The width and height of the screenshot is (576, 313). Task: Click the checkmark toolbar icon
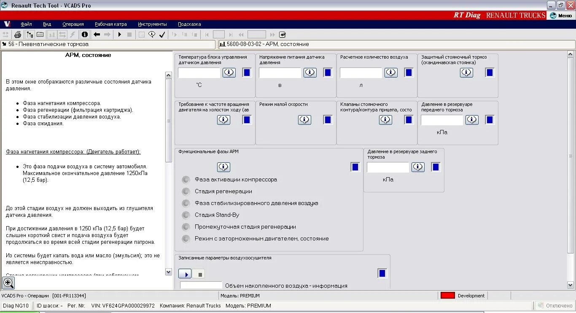(x=162, y=35)
